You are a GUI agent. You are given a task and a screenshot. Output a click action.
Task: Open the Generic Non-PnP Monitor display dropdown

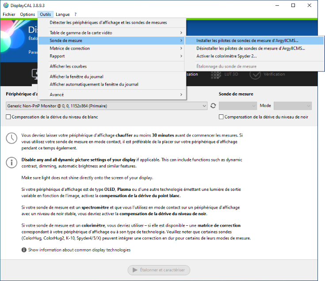point(107,106)
